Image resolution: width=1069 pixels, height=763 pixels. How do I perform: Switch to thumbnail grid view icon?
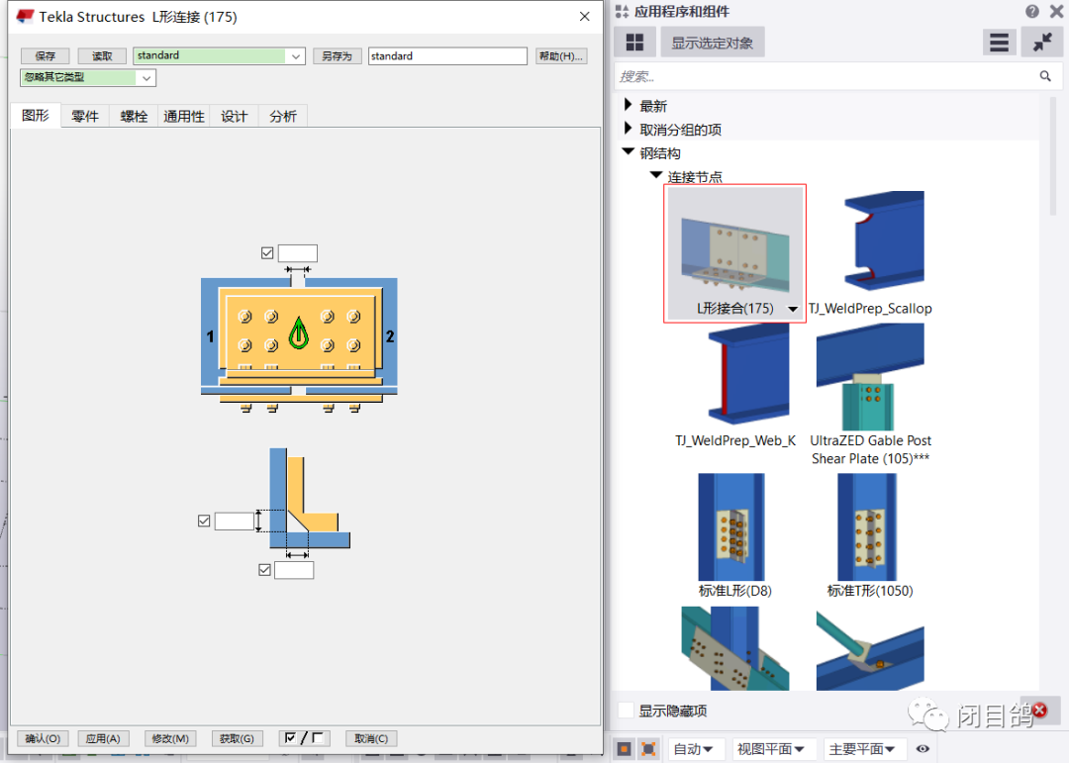click(634, 43)
